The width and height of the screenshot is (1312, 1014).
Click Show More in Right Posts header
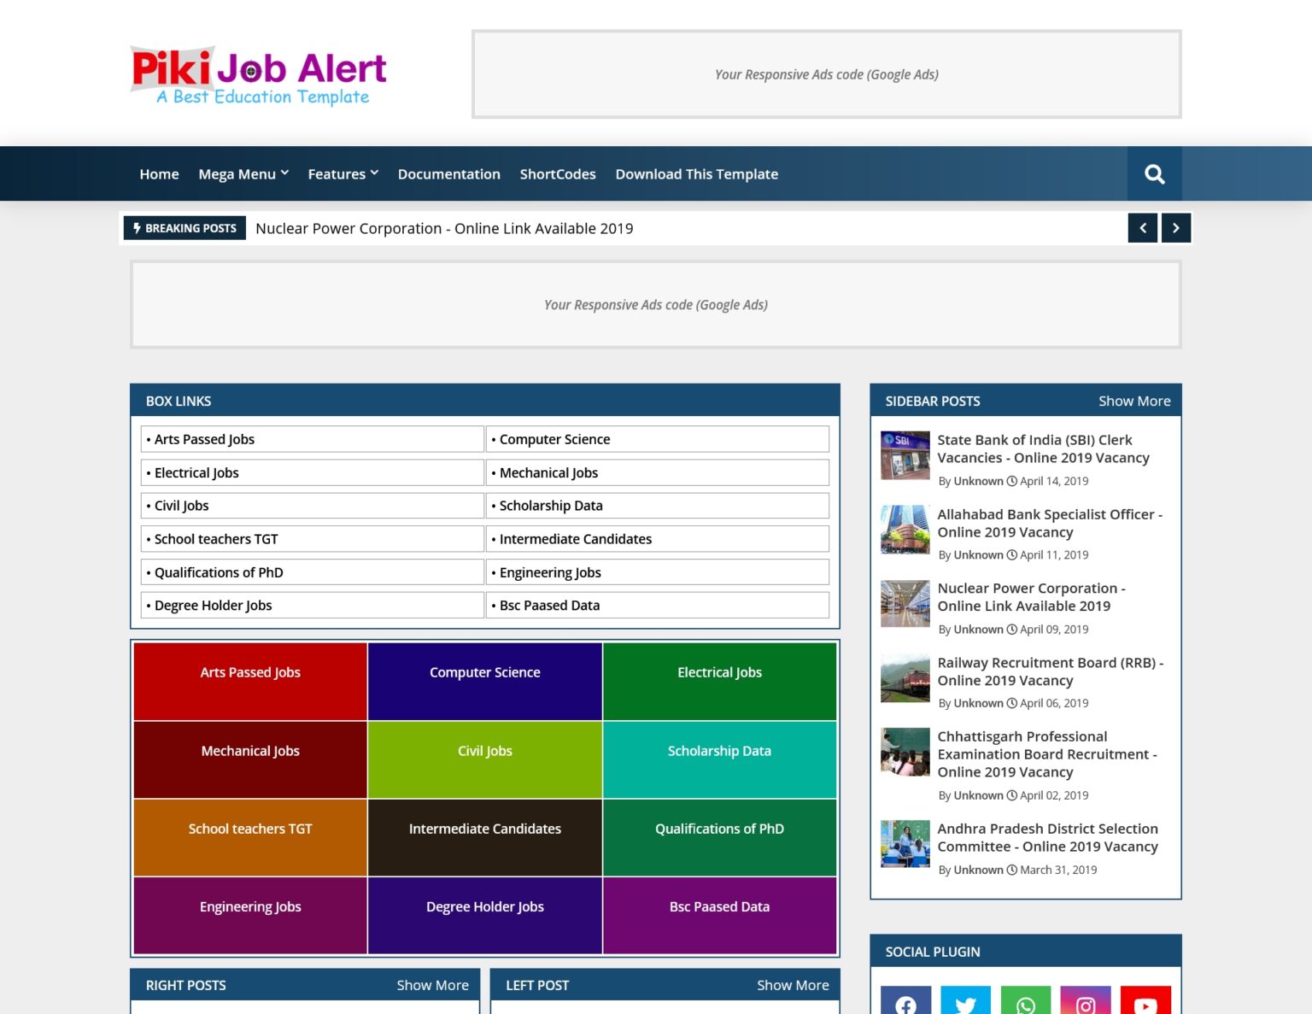(x=432, y=985)
